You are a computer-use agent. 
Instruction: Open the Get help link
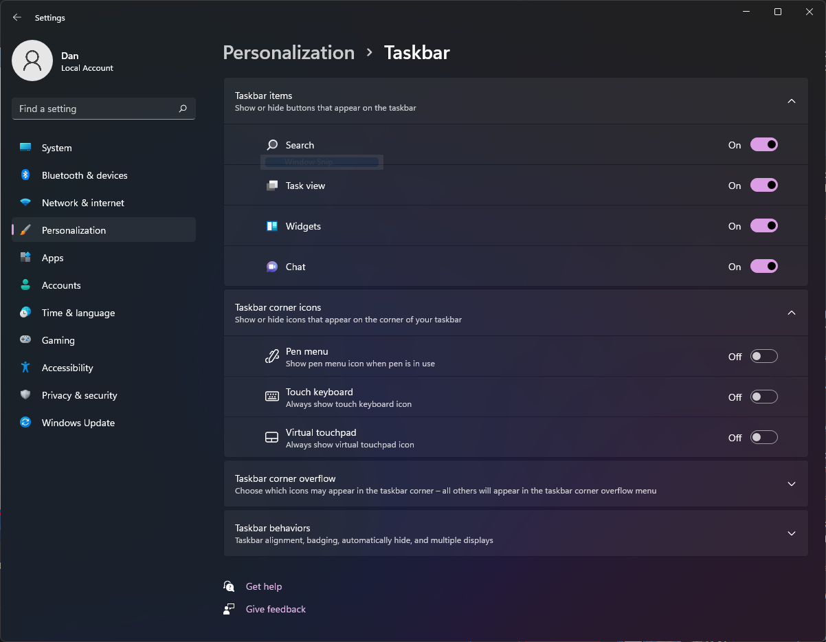pyautogui.click(x=264, y=586)
